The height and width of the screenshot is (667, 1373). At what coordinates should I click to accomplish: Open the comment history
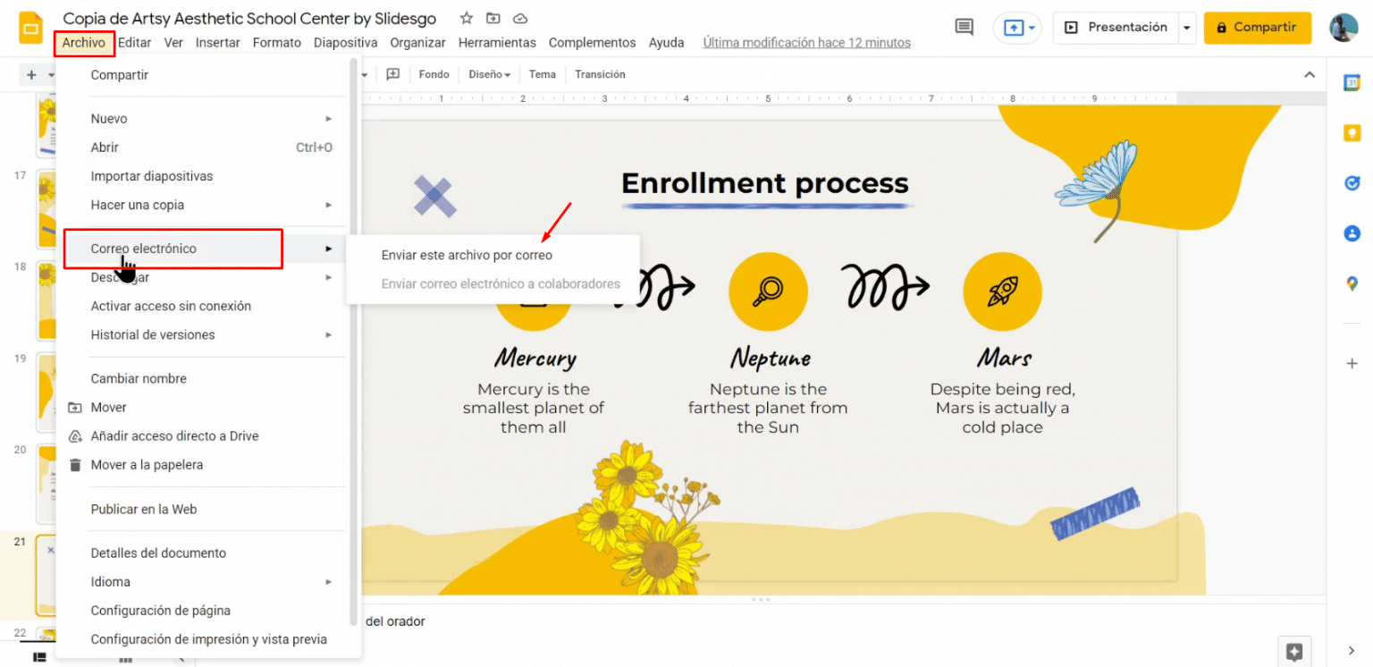[964, 27]
